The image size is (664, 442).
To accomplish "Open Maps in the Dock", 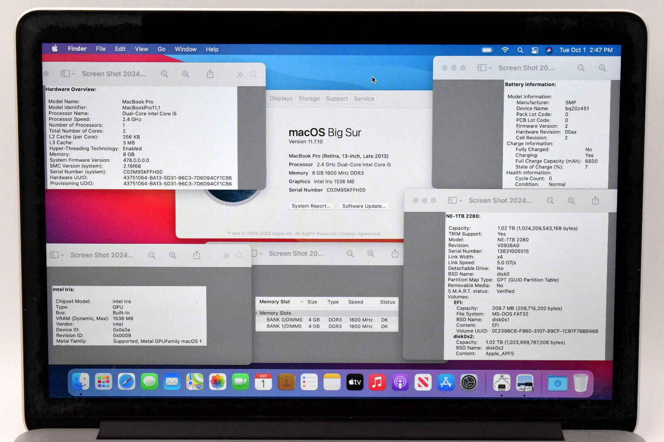I will [x=195, y=382].
